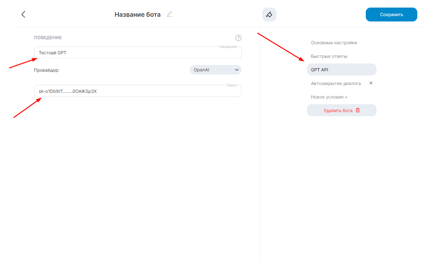Click the plus sign after Новое условие

(346, 97)
